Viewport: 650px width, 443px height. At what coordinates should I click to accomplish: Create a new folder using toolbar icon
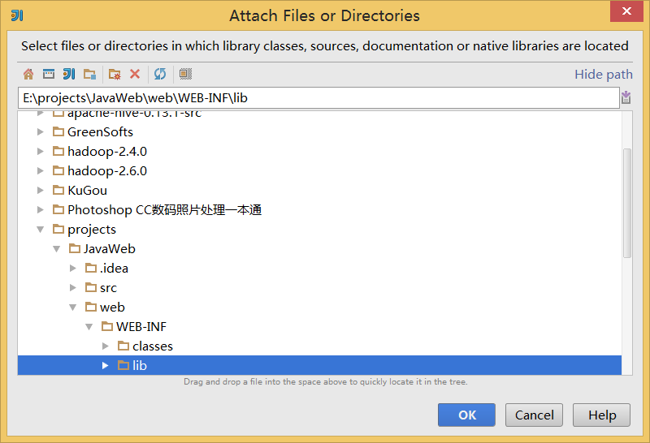115,74
